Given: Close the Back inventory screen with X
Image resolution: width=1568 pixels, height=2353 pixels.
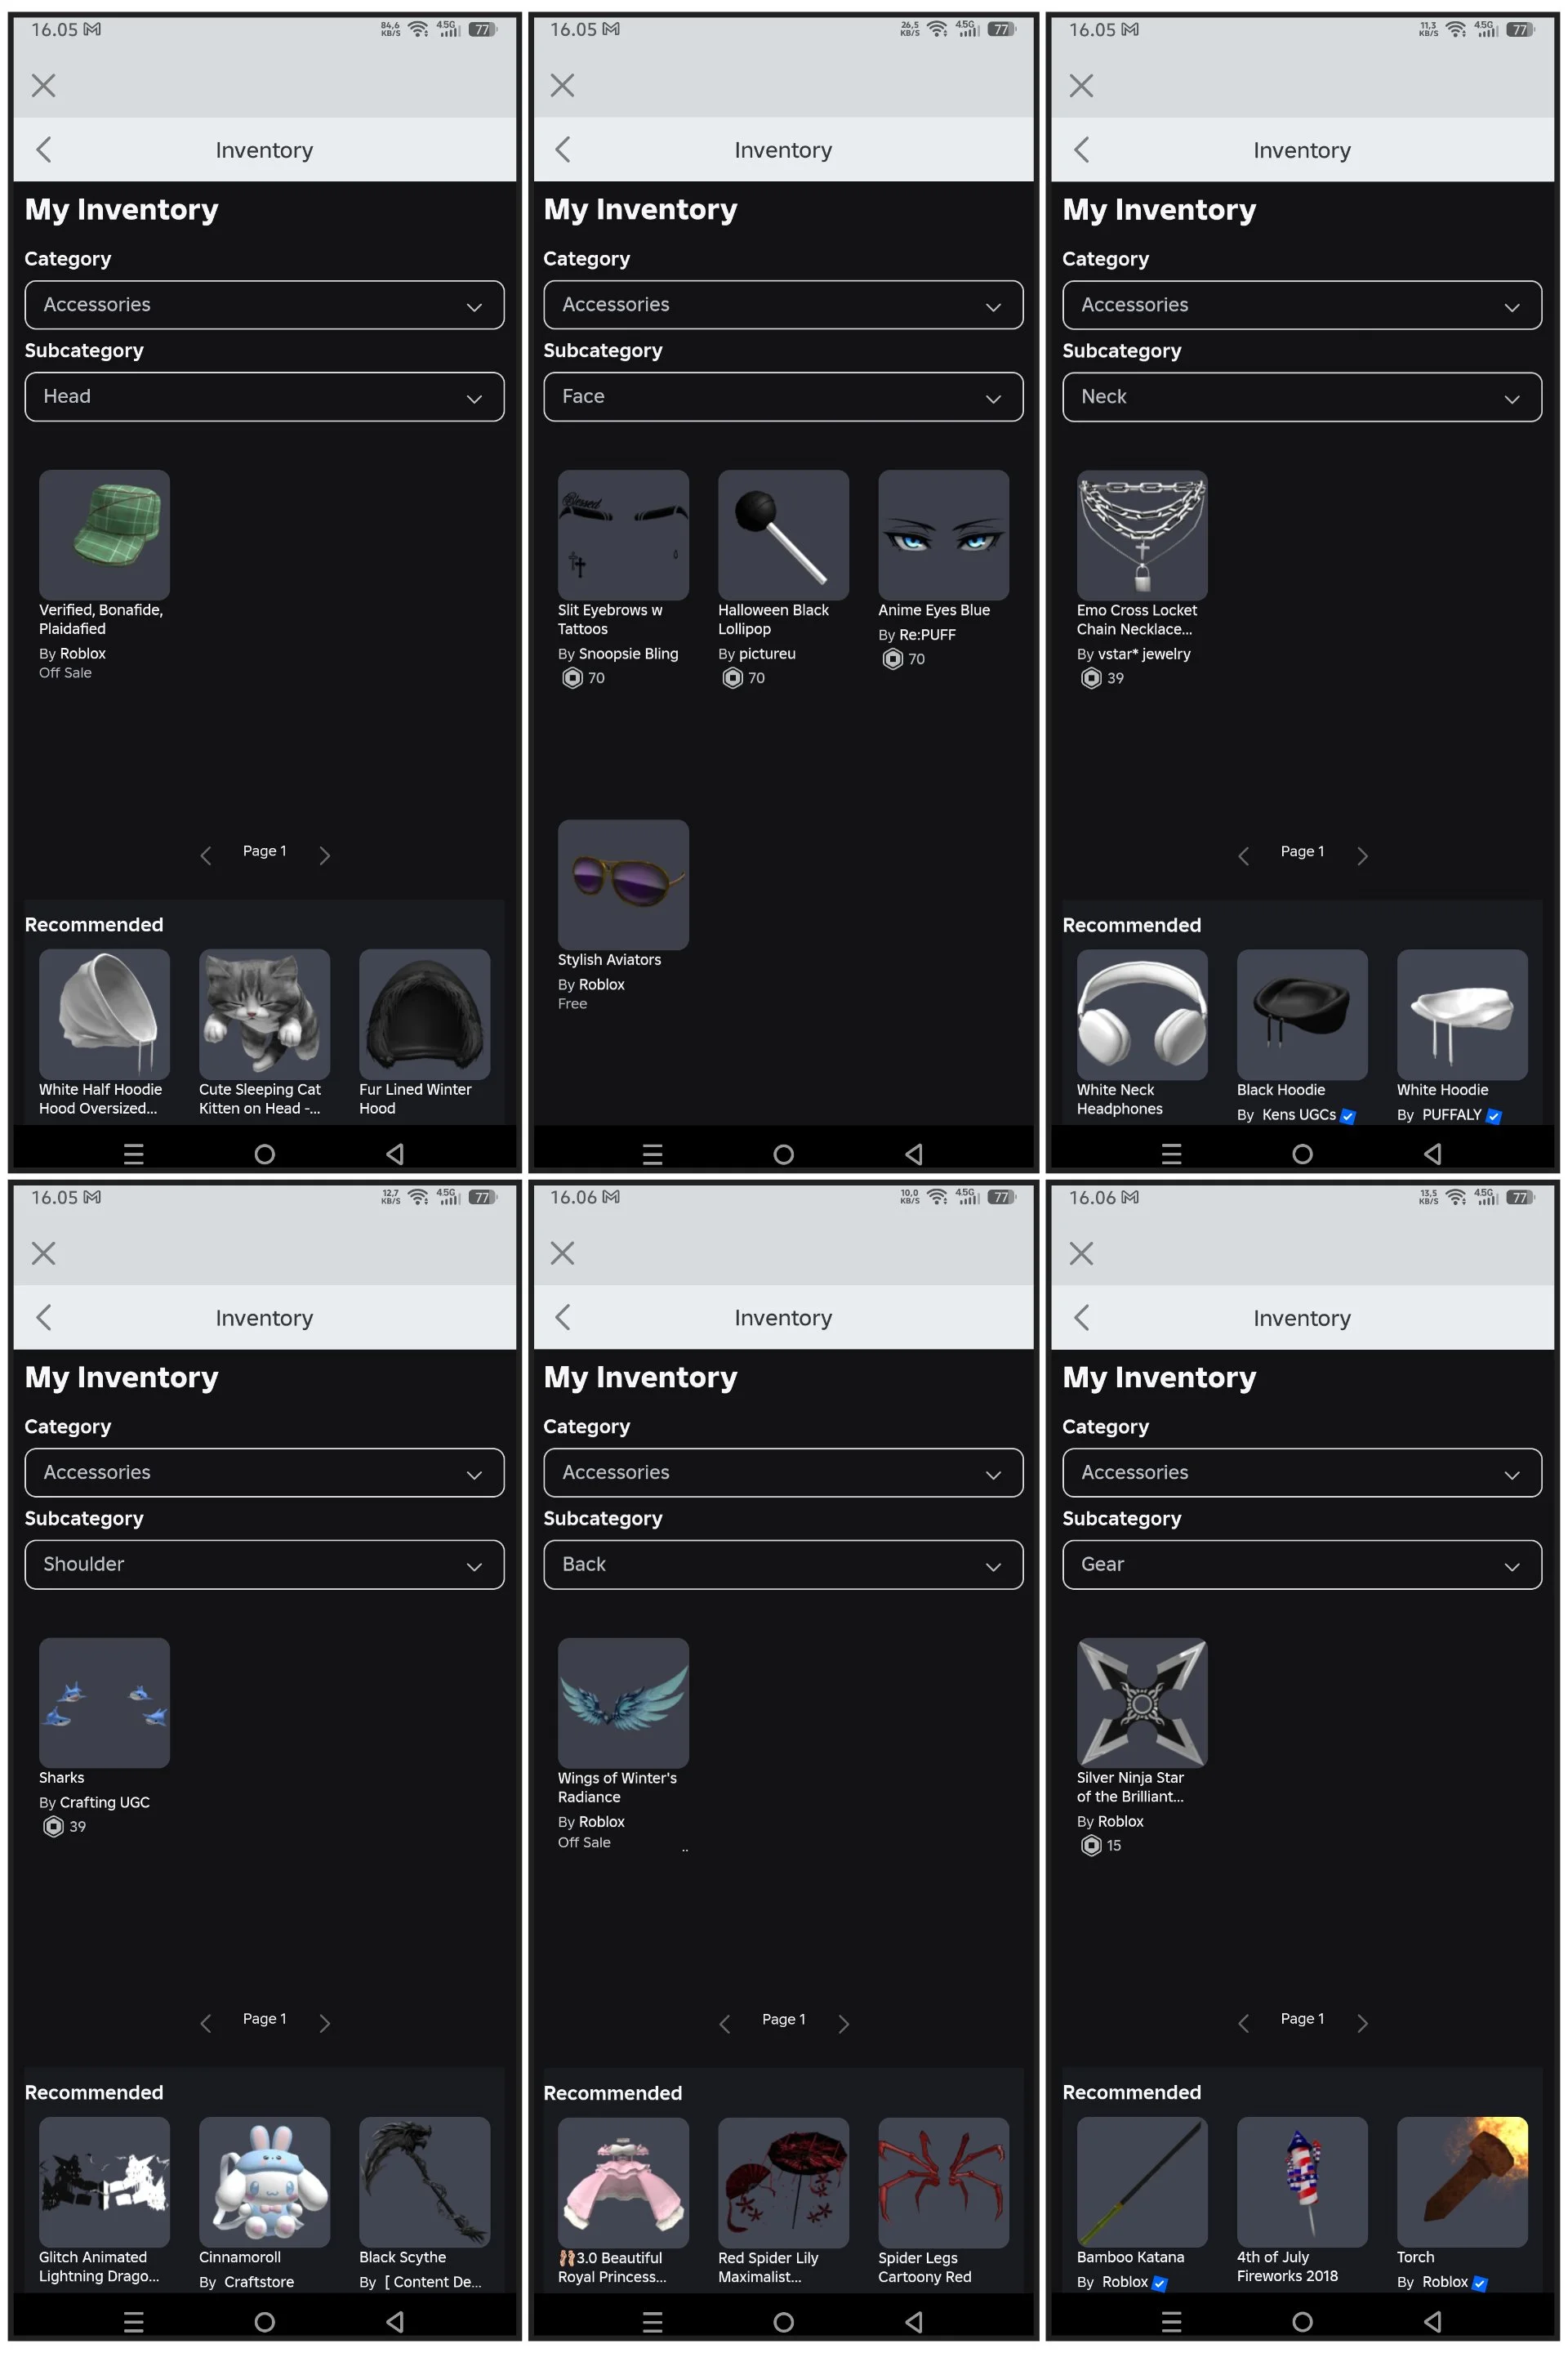Looking at the screenshot, I should 562,1252.
